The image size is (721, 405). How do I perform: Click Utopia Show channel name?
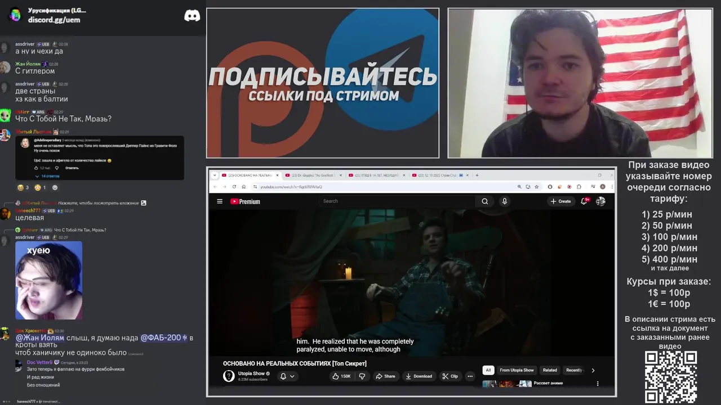(x=251, y=373)
